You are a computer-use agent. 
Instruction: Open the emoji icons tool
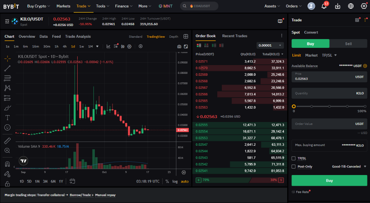[x=7, y=127]
